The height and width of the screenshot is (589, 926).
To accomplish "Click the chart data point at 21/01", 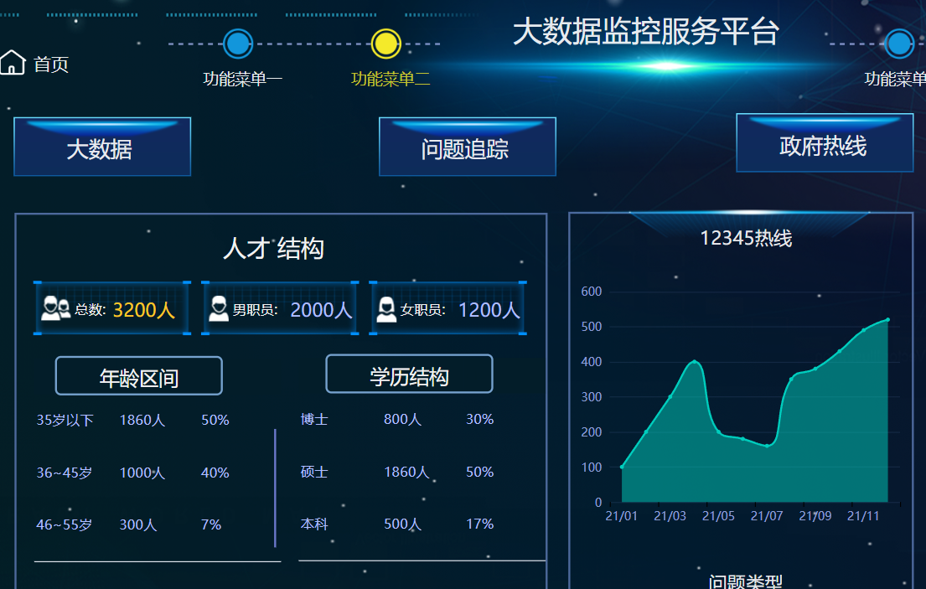I will (622, 467).
